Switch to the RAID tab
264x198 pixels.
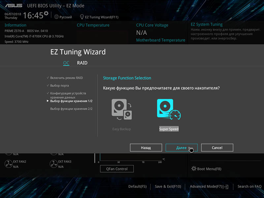(82, 63)
